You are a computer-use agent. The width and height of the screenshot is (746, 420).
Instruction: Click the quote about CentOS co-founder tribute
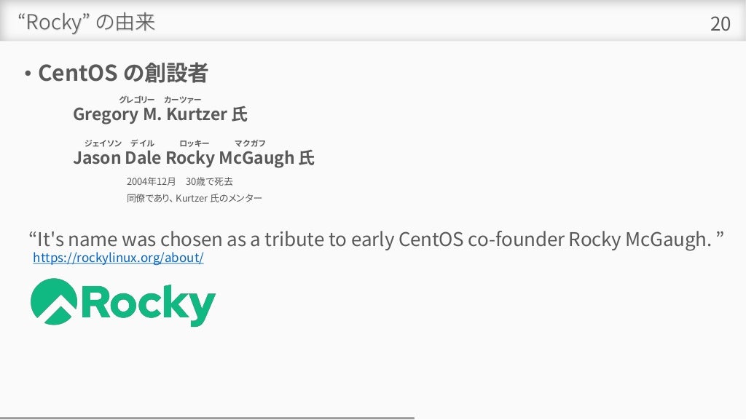click(376, 239)
